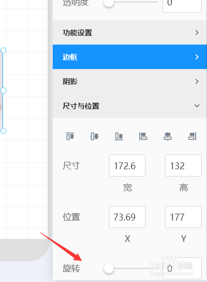Align top icon in size and position section
Image resolution: width=207 pixels, height=282 pixels.
[70, 136]
